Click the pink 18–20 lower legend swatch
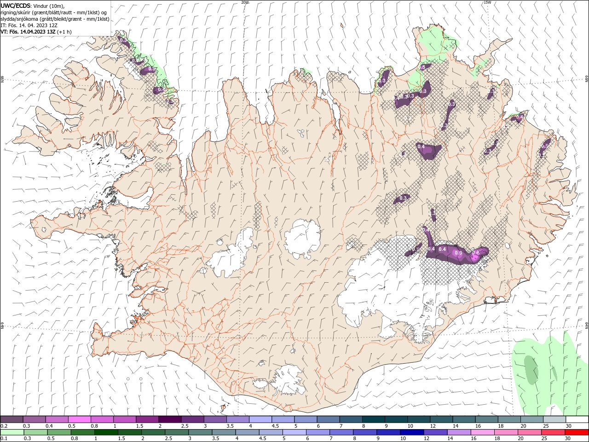Screen dimensions: 589x442 [x=505, y=432]
